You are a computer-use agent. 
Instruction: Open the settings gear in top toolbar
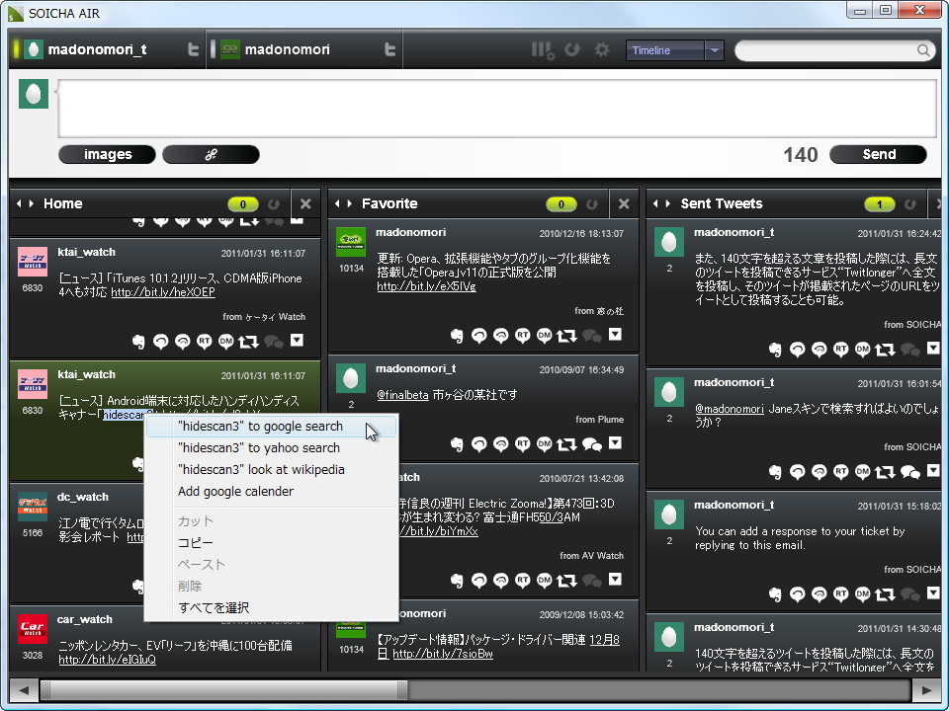pos(602,49)
